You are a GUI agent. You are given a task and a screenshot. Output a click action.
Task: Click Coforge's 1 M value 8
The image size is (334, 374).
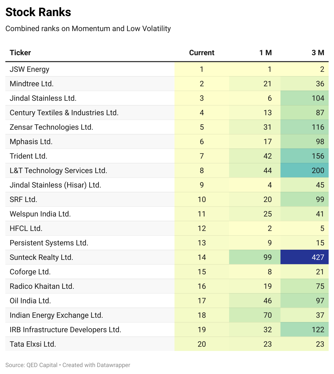tap(270, 272)
